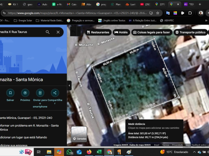Image resolution: width=209 pixels, height=156 pixels.
Task: Click Termos link in map footer
Action: pos(166,145)
